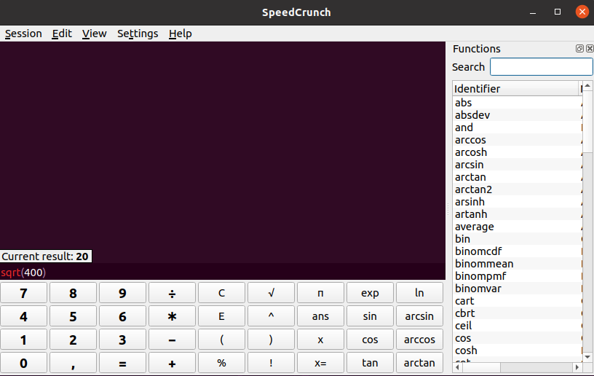This screenshot has width=594, height=376.
Task: Click the equals = key
Action: tap(122, 363)
